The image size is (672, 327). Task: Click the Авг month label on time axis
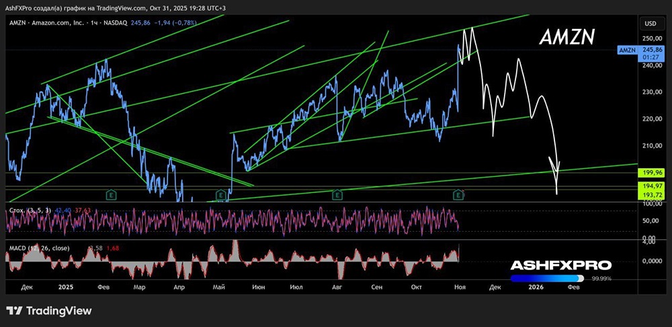click(x=337, y=287)
